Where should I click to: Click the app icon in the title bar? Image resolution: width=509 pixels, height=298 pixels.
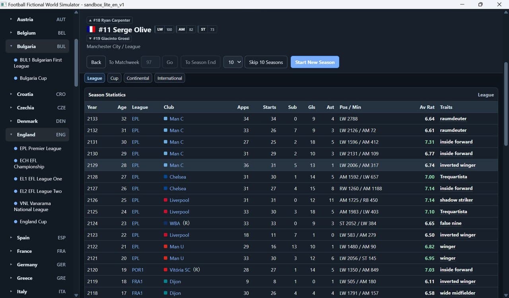tap(4, 4)
